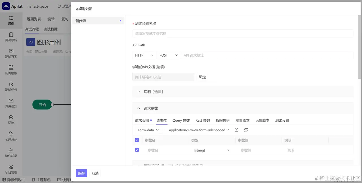Viewport: 362px width, 183px height.
Task: Switch to the 测试设置 tab
Action: click(x=282, y=120)
